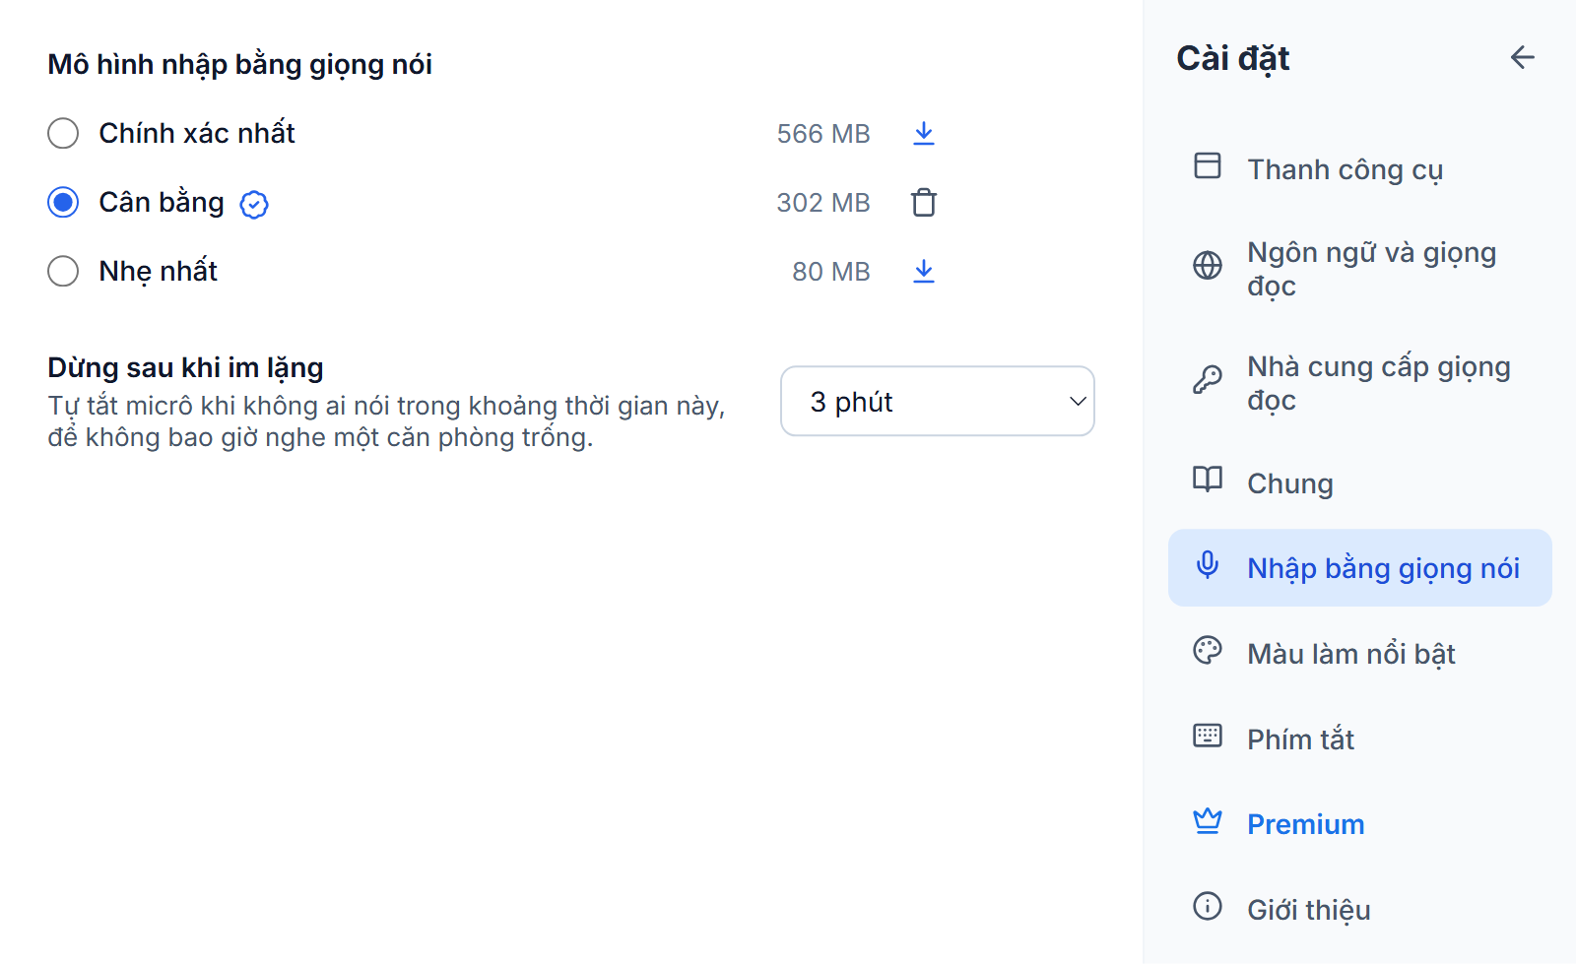Click the Tự tắt micrô description text
1576x964 pixels.
(x=386, y=421)
